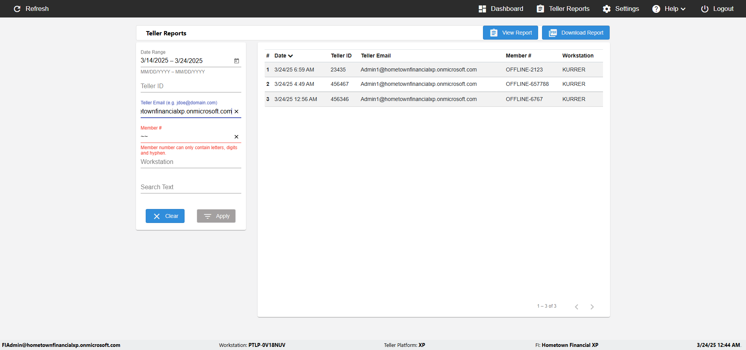
Task: Select the row dated 3/24/25 4:49 AM
Action: (x=434, y=84)
